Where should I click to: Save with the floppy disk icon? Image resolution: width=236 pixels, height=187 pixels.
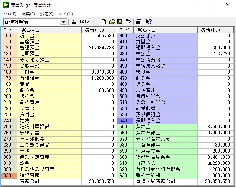[120, 22]
